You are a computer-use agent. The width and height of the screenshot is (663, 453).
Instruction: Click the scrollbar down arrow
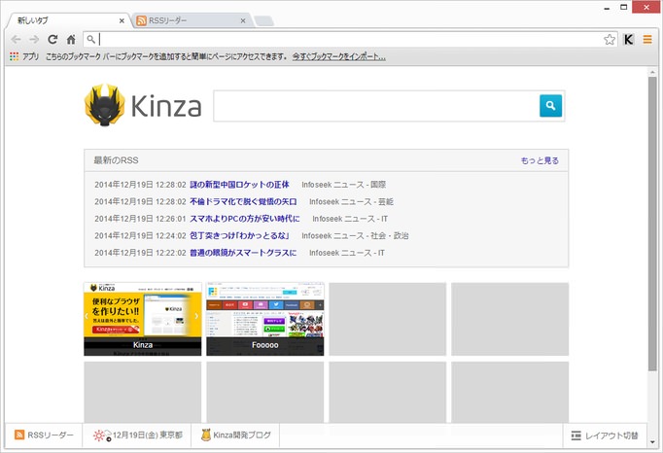pos(652,442)
